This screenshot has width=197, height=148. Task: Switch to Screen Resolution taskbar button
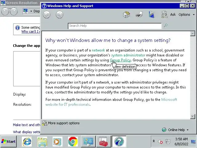(x=88, y=142)
